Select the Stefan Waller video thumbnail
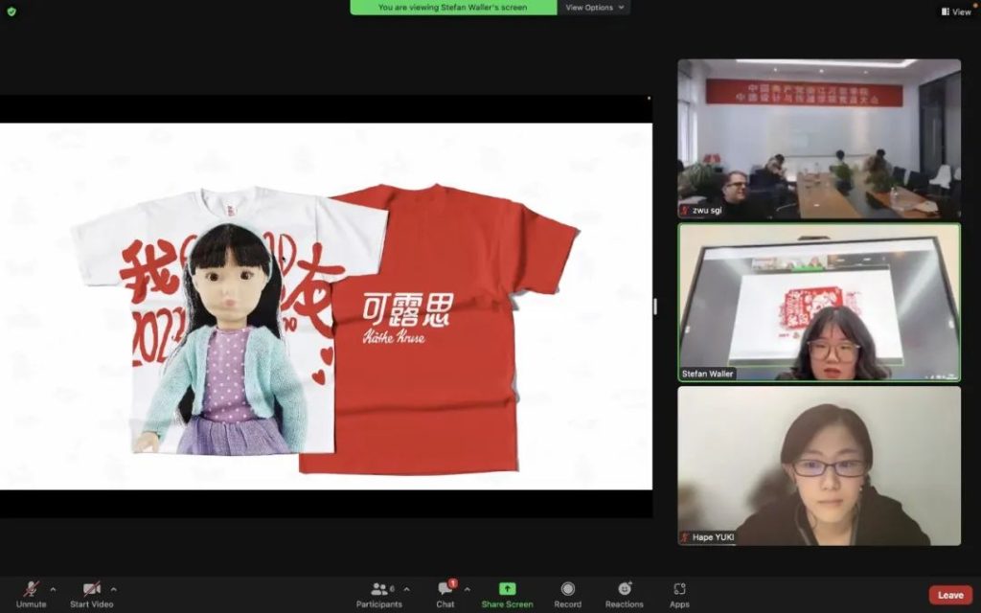981x613 pixels. pyautogui.click(x=819, y=302)
